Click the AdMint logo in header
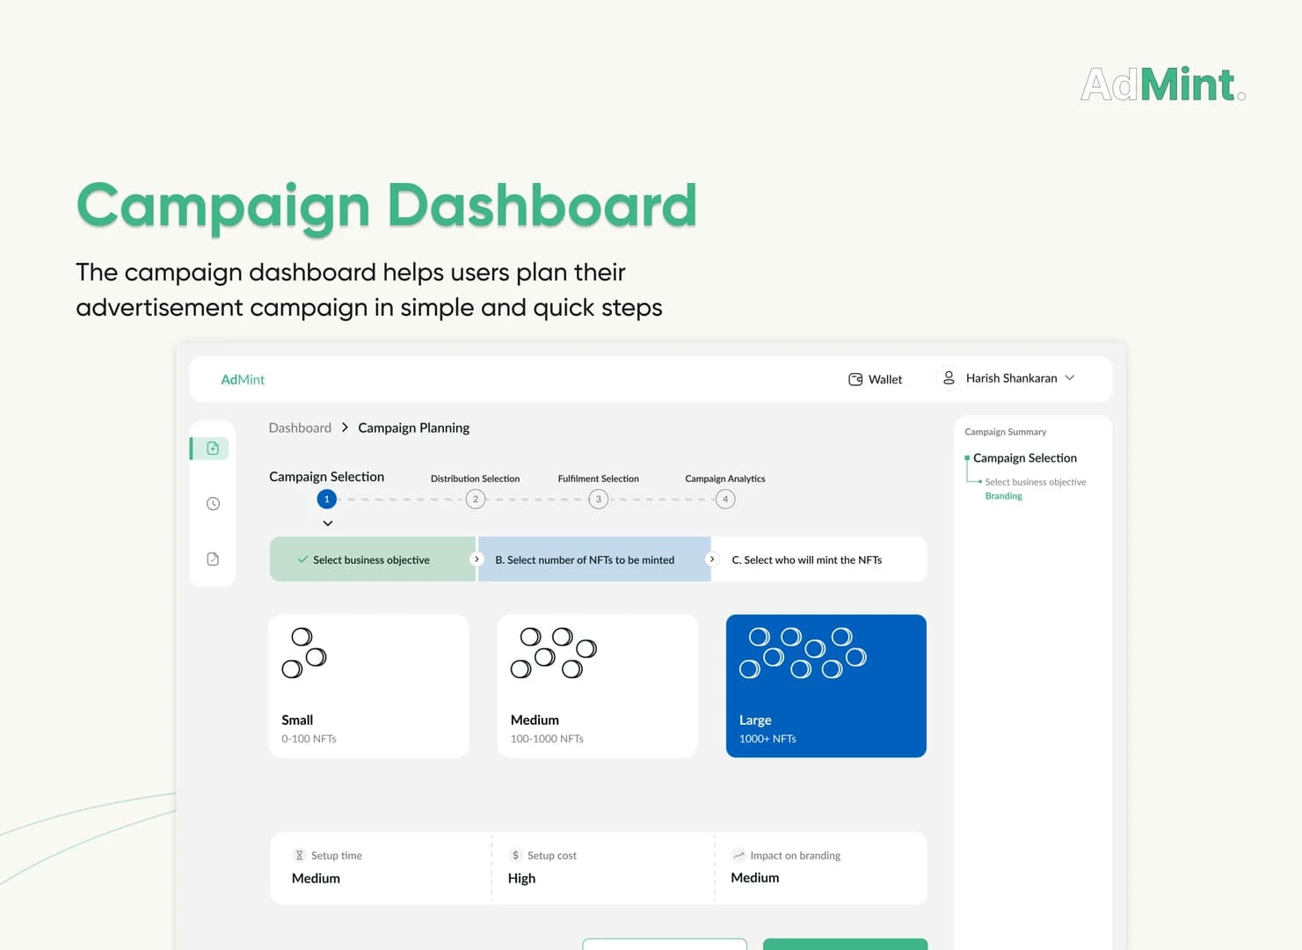Image resolution: width=1302 pixels, height=950 pixels. click(x=243, y=380)
